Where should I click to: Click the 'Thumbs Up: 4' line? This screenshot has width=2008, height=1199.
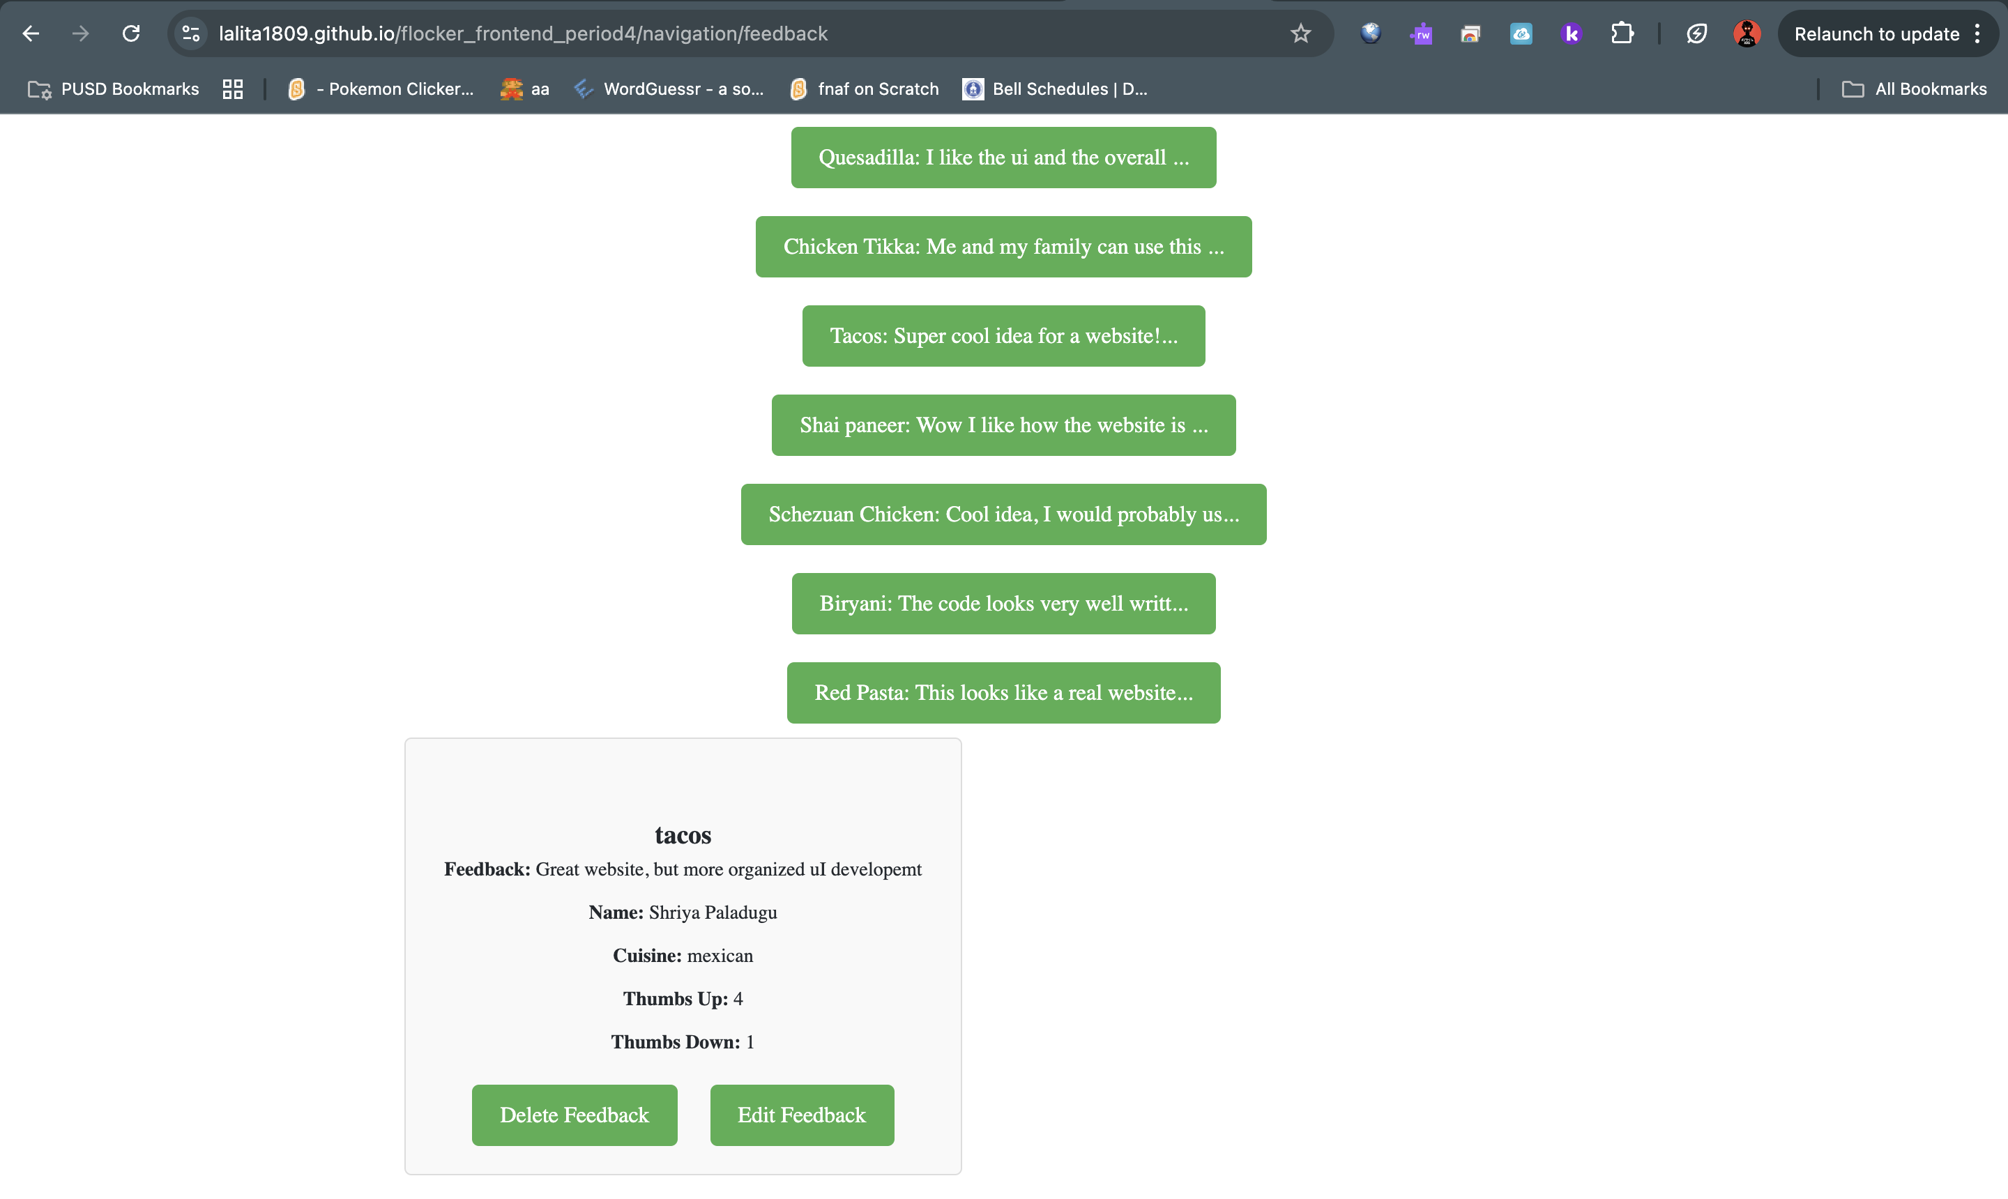(683, 999)
